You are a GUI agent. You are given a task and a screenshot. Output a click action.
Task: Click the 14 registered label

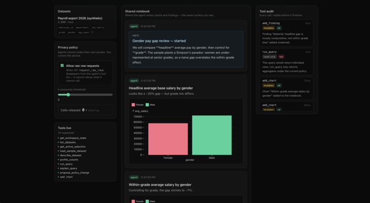click(x=66, y=133)
